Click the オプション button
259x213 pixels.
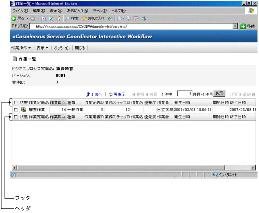click(62, 48)
